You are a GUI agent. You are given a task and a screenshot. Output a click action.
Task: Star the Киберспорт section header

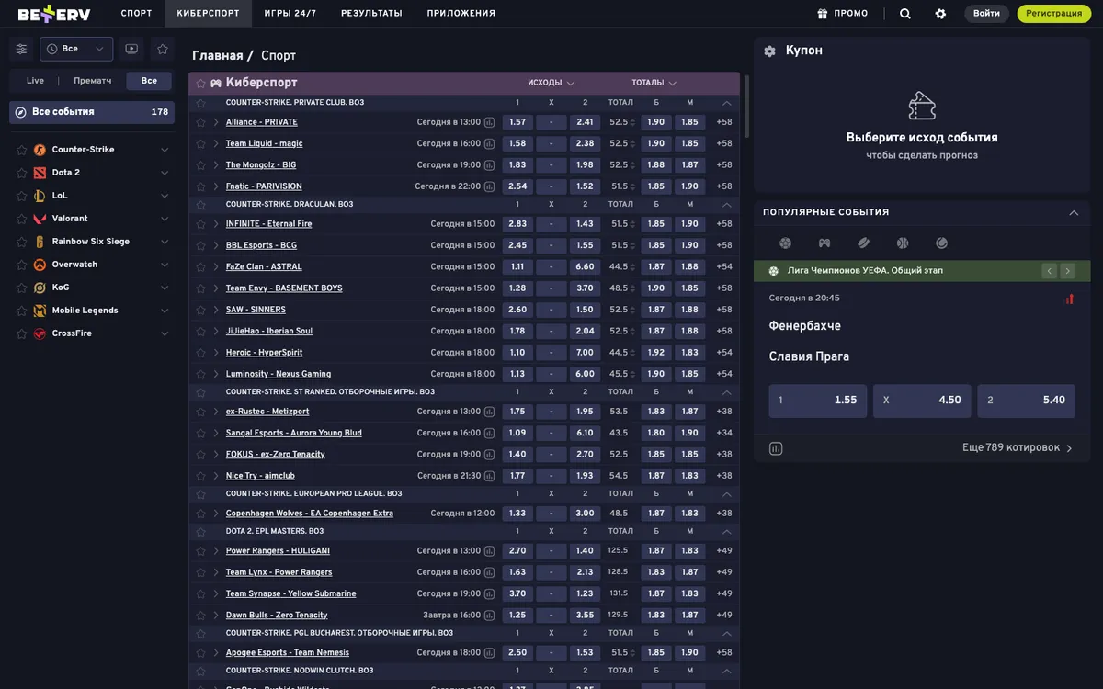pyautogui.click(x=200, y=84)
